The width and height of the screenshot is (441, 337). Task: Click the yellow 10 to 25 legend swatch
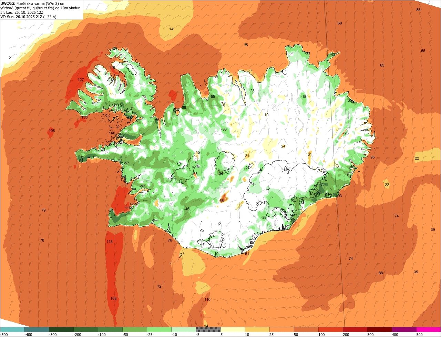[257, 330]
